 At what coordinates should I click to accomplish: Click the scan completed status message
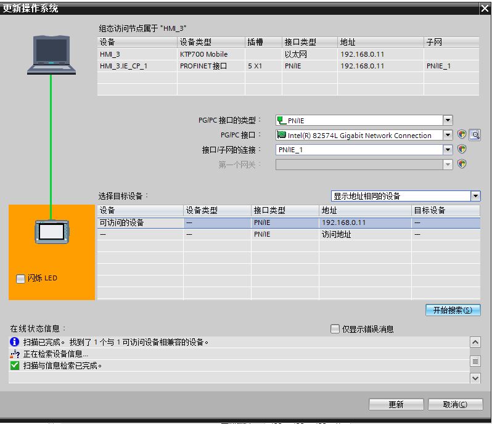coord(116,342)
